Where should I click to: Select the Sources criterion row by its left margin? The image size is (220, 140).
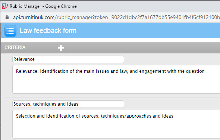coord(7,119)
